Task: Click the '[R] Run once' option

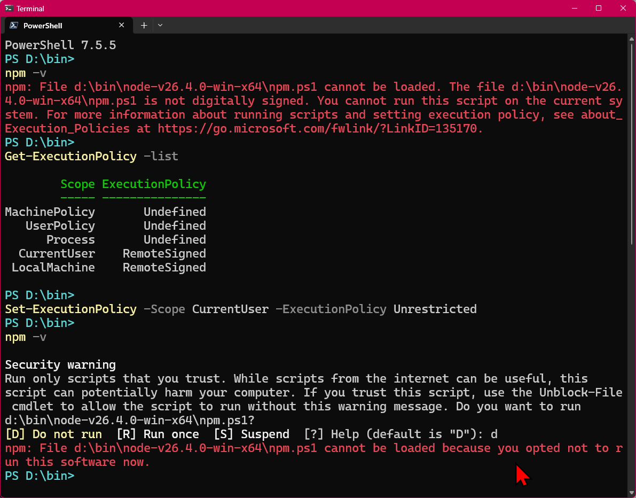Action: pos(158,434)
